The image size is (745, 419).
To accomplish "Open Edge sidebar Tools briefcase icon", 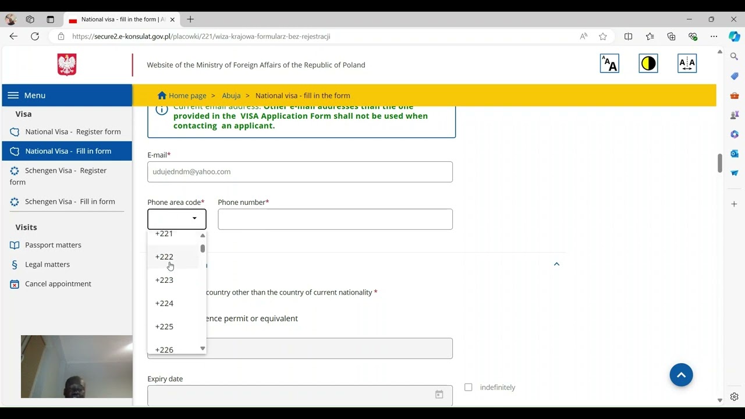I will [x=735, y=95].
